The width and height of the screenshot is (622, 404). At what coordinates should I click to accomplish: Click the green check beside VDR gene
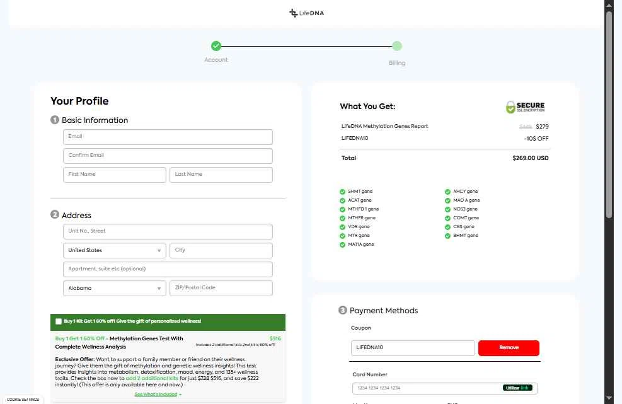click(342, 227)
